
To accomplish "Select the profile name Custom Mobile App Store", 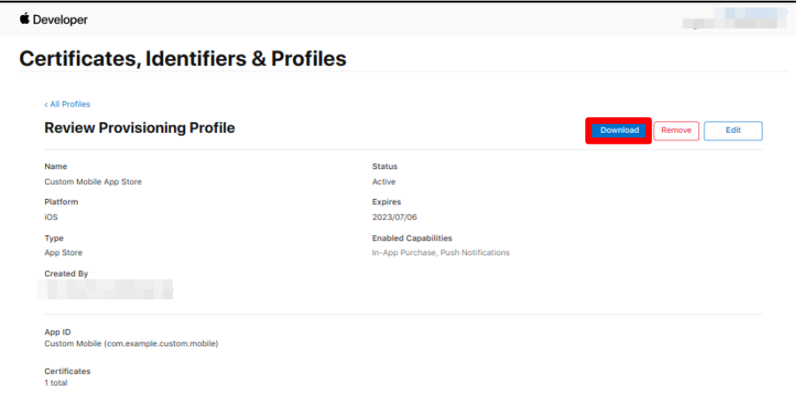I will [93, 181].
